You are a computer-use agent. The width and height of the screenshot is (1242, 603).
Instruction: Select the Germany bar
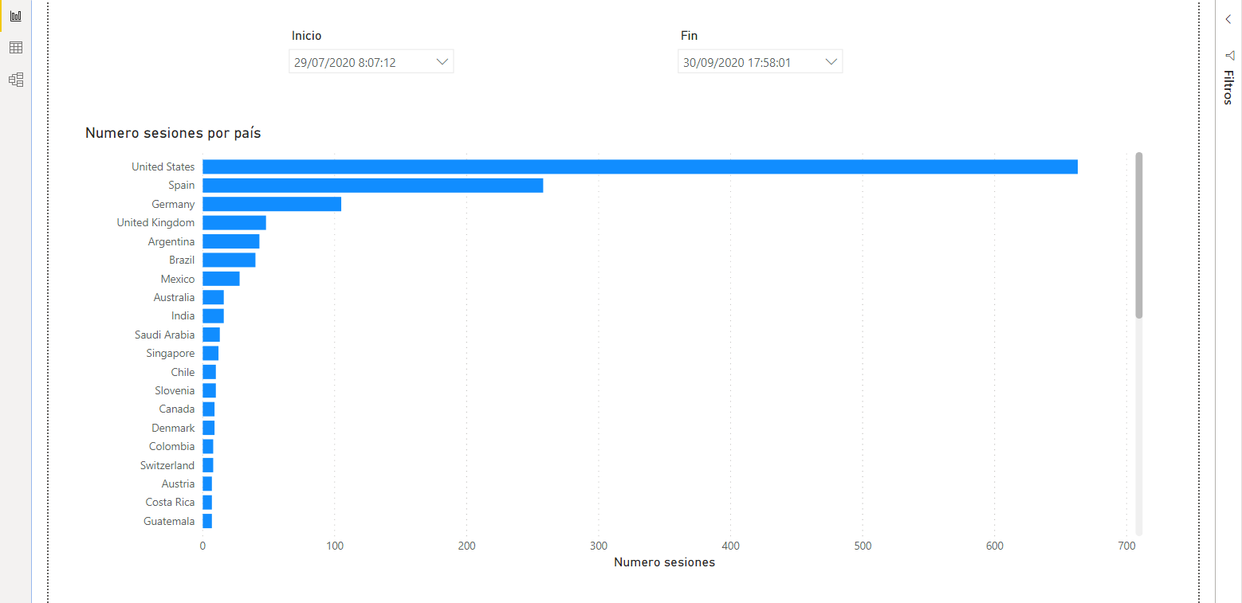[x=271, y=204]
